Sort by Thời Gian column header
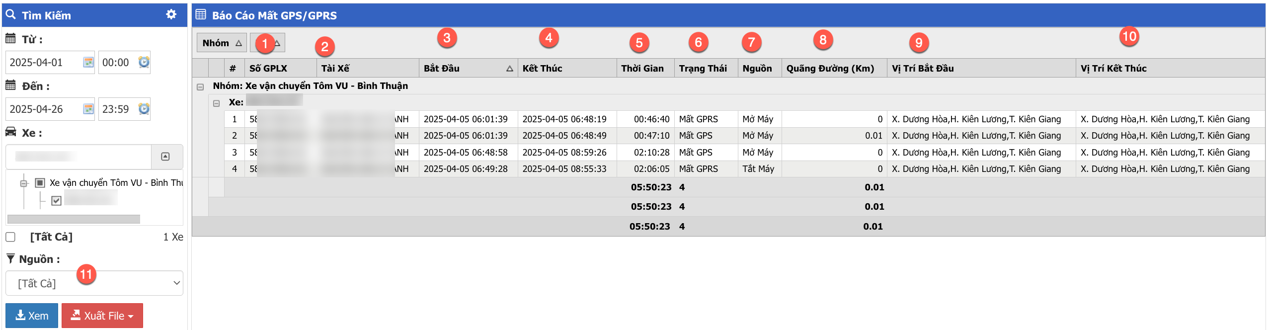The height and width of the screenshot is (330, 1269). pyautogui.click(x=645, y=68)
